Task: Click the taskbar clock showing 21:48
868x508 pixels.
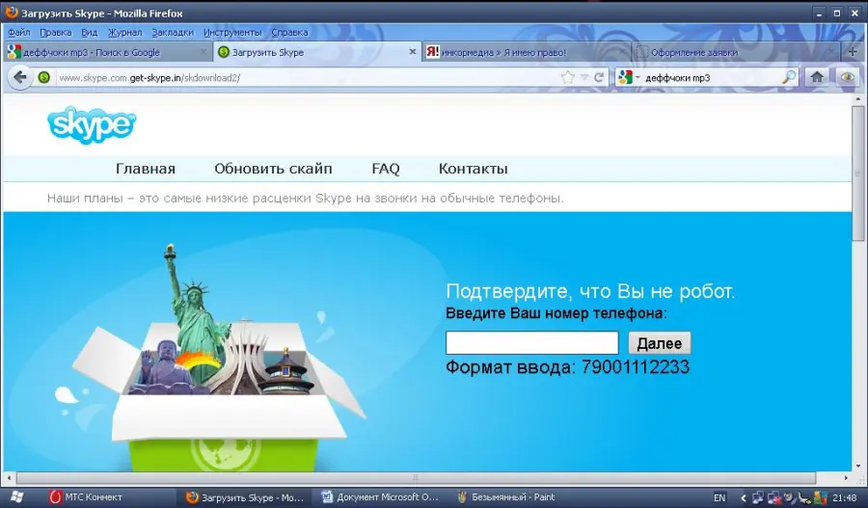Action: [844, 497]
